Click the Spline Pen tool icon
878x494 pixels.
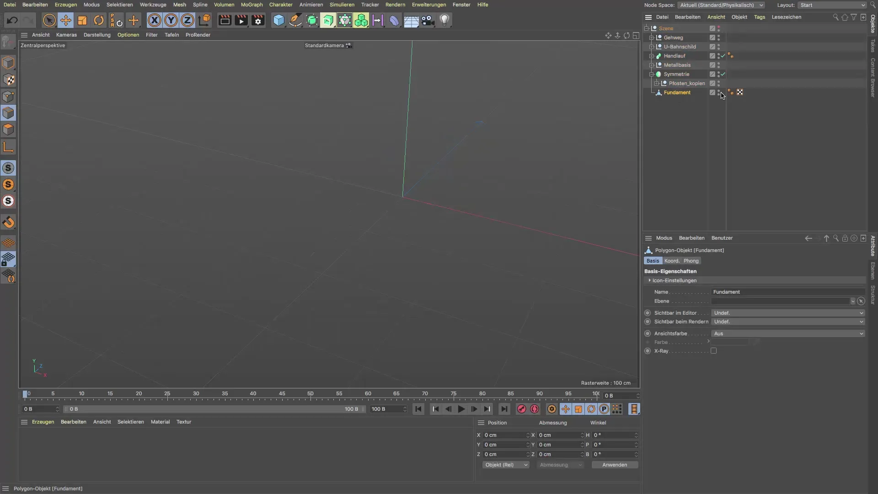point(295,20)
